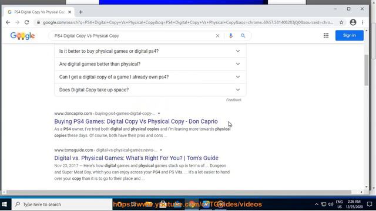This screenshot has height=211, width=376.
Task: Click the ENG US language indicator
Action: point(340,205)
